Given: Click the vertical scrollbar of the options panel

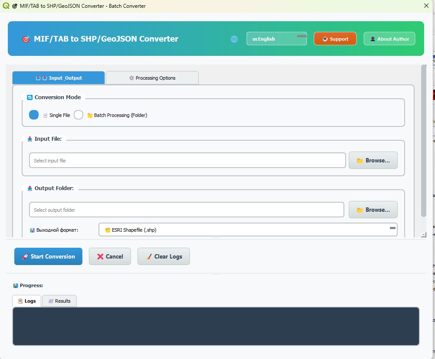Looking at the screenshot, I should (423, 141).
